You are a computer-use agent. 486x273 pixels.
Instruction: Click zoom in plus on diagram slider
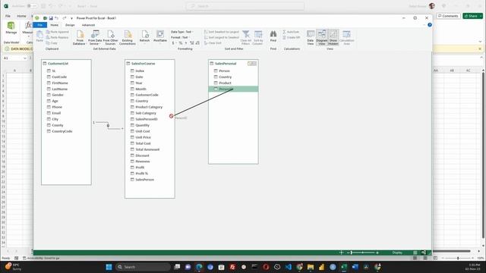click(x=377, y=253)
